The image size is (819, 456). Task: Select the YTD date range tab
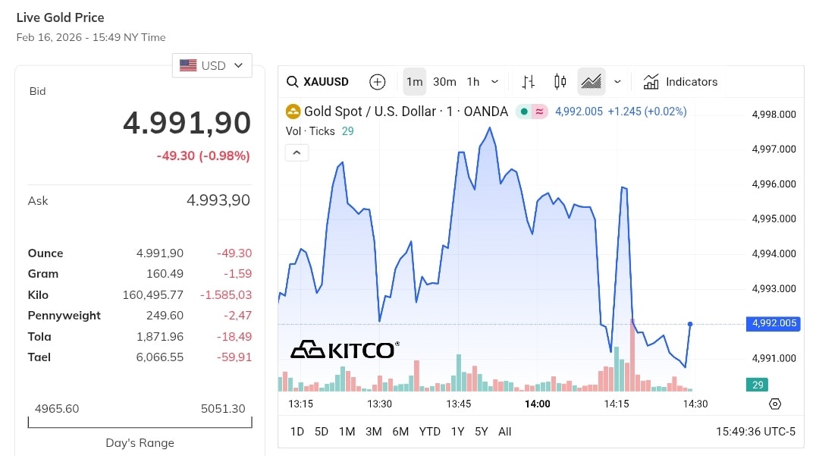[430, 432]
